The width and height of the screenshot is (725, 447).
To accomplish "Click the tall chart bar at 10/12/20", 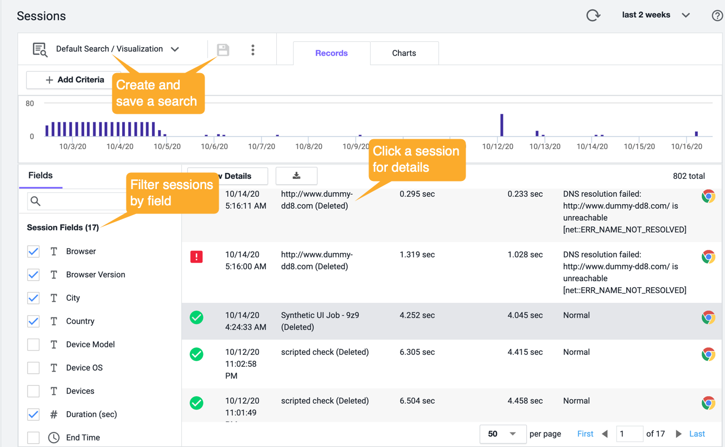I will [502, 125].
